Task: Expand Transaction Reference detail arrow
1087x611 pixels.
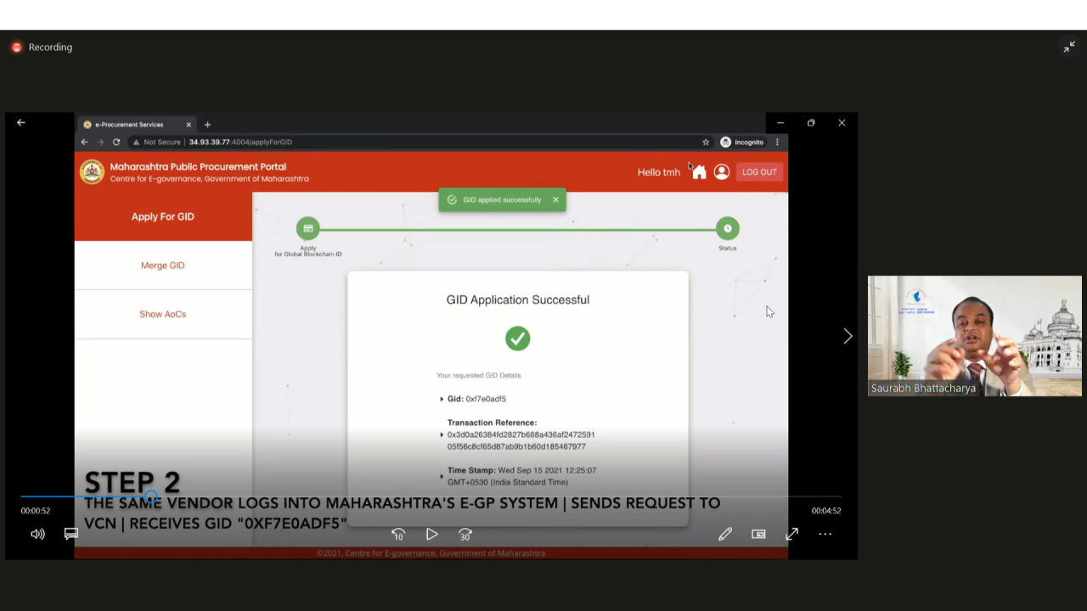Action: click(442, 434)
